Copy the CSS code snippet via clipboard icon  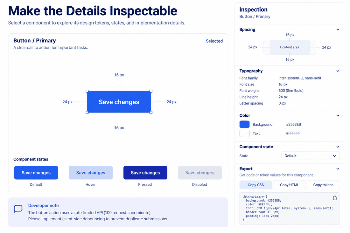click(x=335, y=198)
